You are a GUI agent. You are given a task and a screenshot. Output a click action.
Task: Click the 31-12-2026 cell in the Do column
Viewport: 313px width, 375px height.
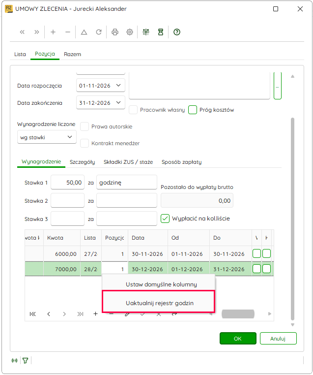click(x=230, y=269)
